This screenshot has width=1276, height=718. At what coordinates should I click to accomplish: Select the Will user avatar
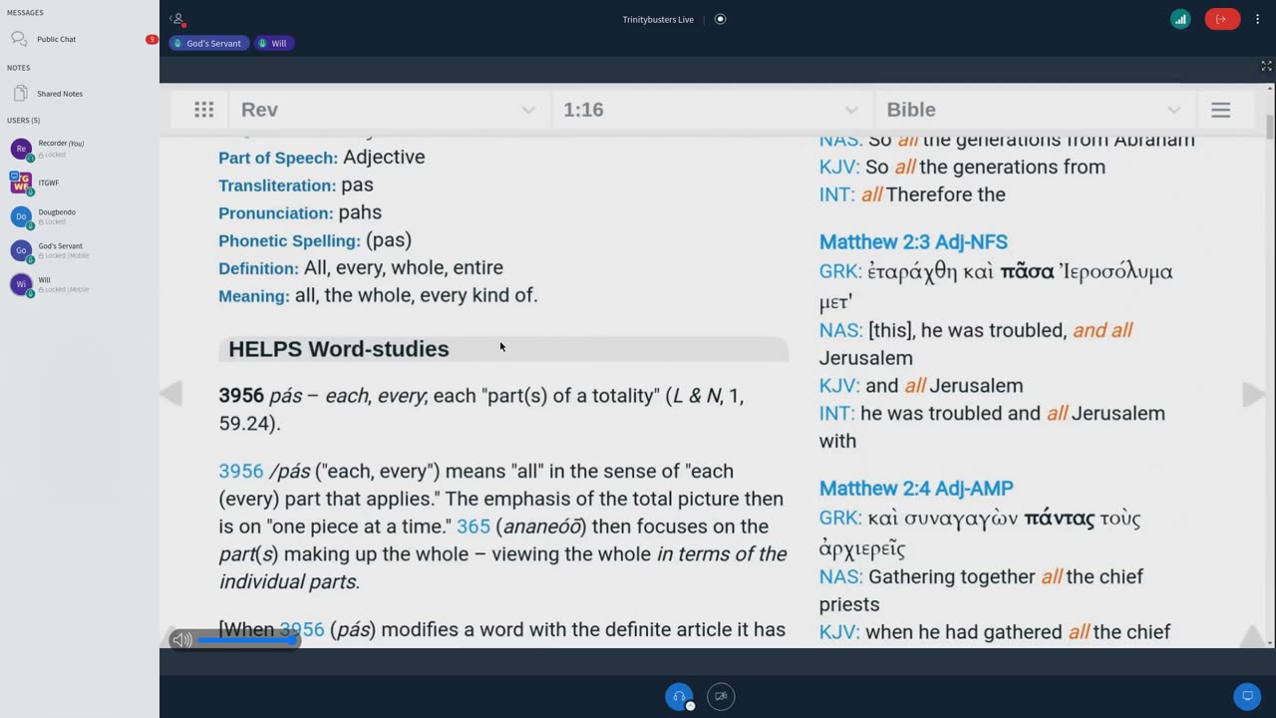click(21, 284)
